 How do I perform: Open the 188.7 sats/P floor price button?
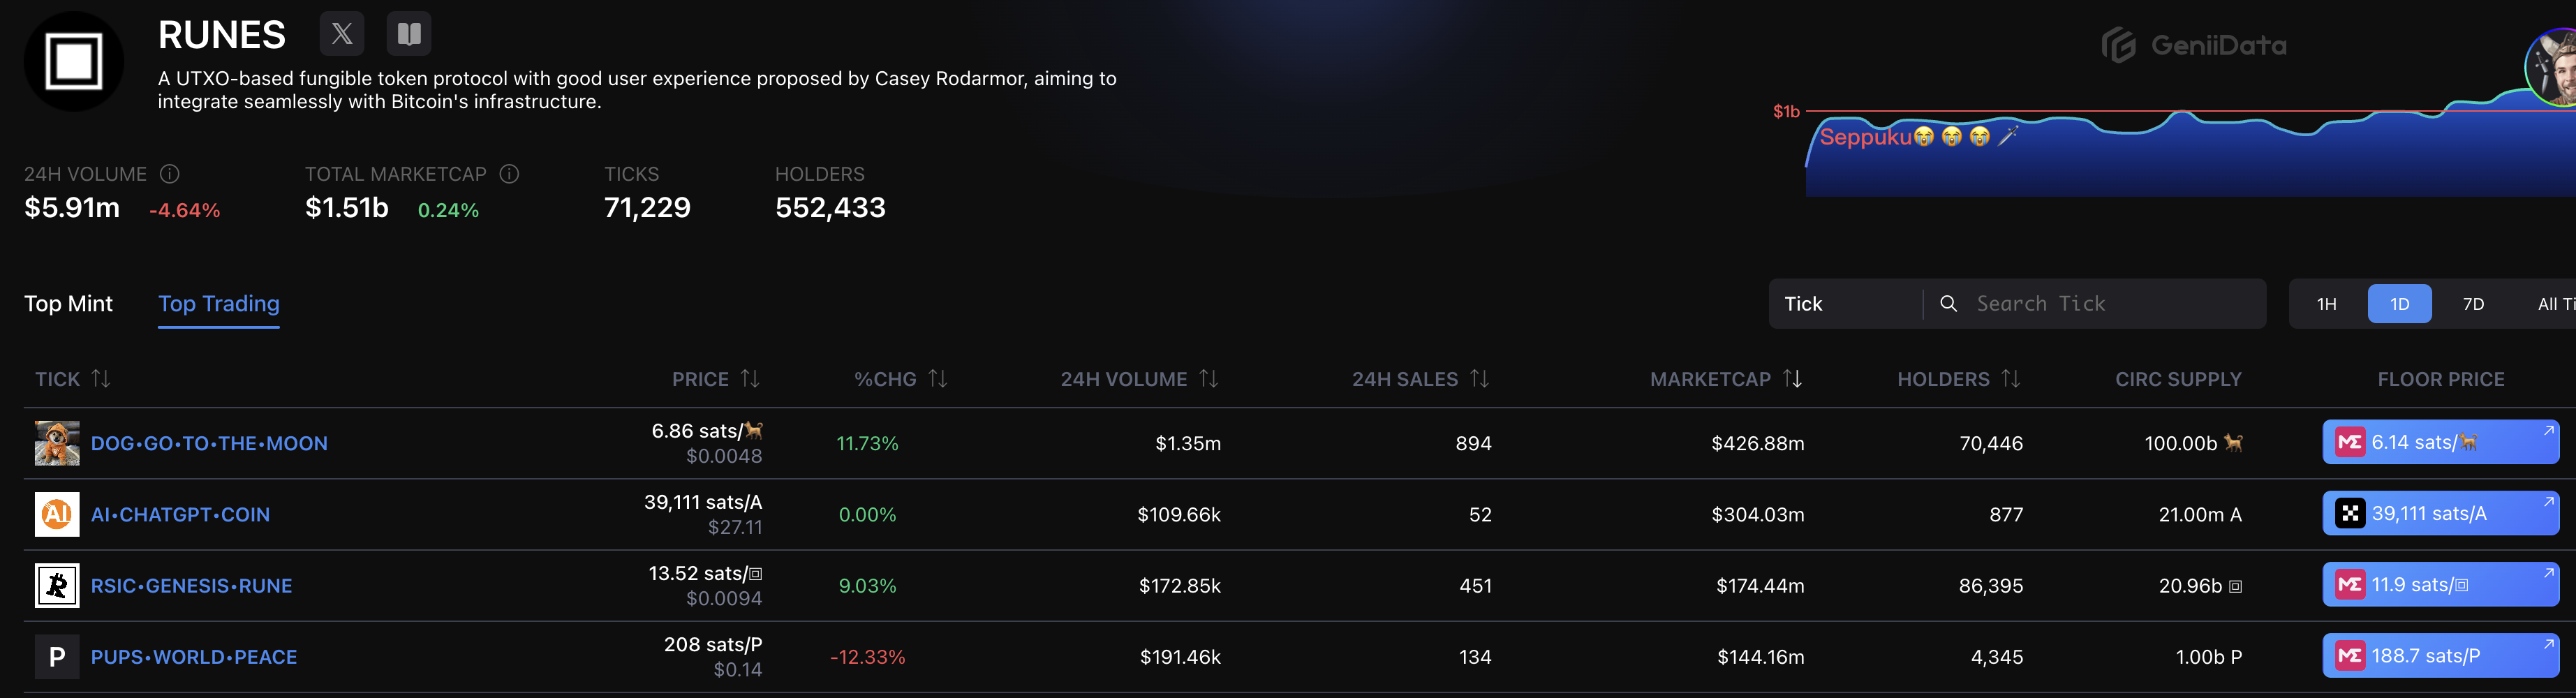point(2439,656)
